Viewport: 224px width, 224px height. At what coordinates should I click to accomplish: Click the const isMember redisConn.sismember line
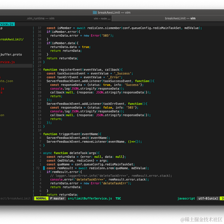point(124,28)
